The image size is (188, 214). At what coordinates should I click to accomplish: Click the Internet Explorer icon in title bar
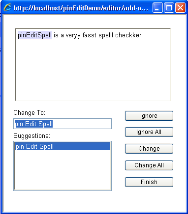[8, 7]
